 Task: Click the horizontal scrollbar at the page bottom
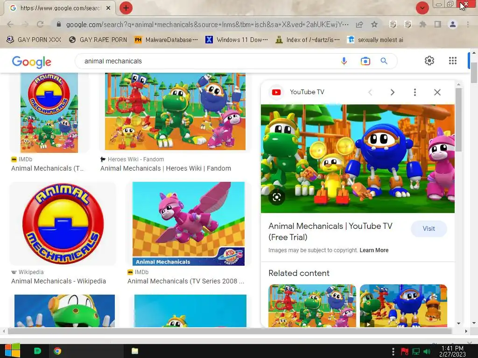point(229,331)
